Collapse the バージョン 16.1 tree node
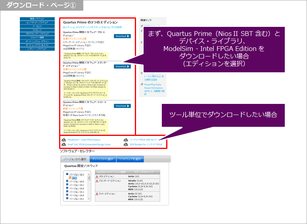The height and width of the screenshot is (224, 307). tap(67, 174)
